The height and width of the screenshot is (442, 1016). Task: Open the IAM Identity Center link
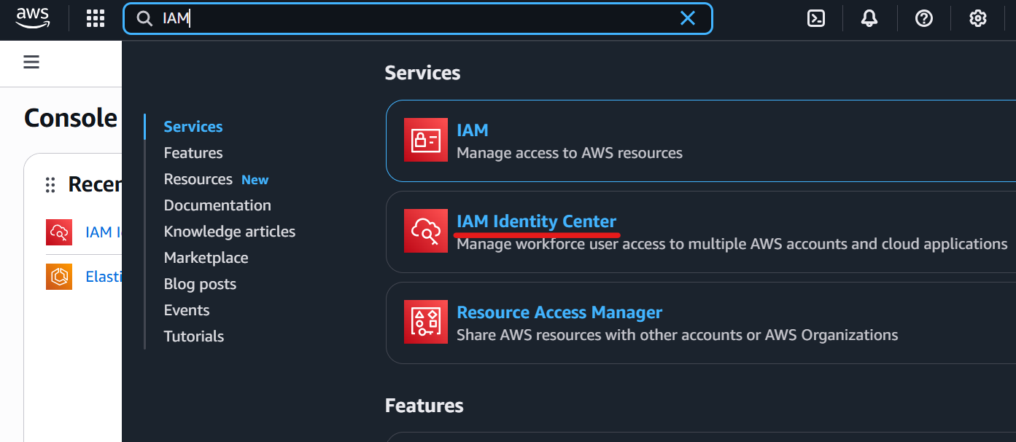536,221
